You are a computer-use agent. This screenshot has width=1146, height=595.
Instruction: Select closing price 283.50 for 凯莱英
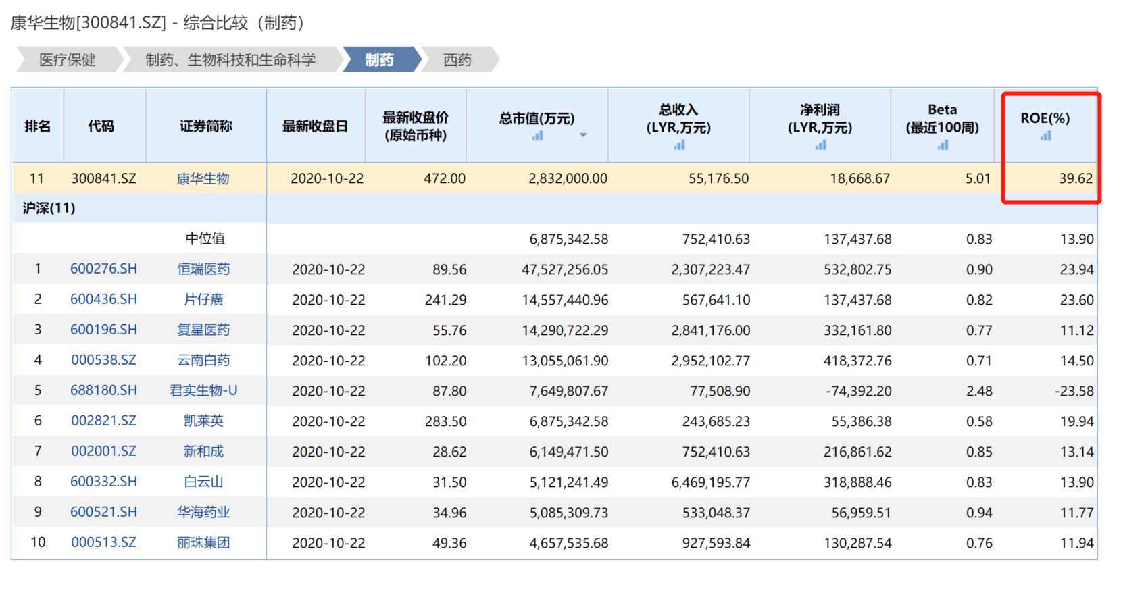[445, 421]
